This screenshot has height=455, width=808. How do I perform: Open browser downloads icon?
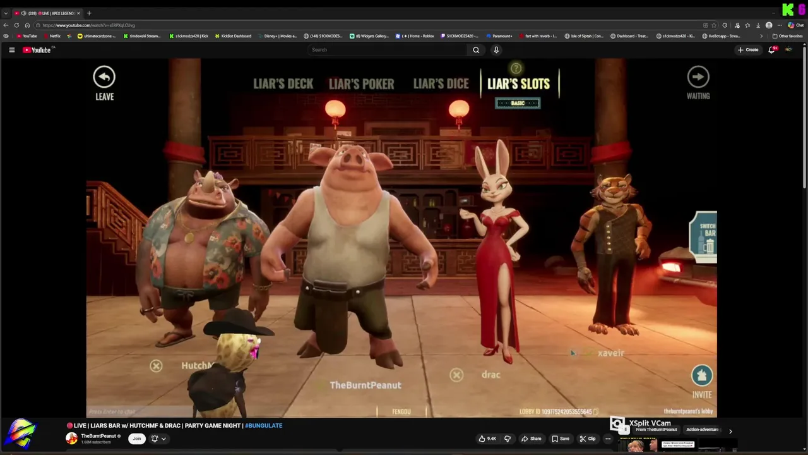[x=758, y=25]
